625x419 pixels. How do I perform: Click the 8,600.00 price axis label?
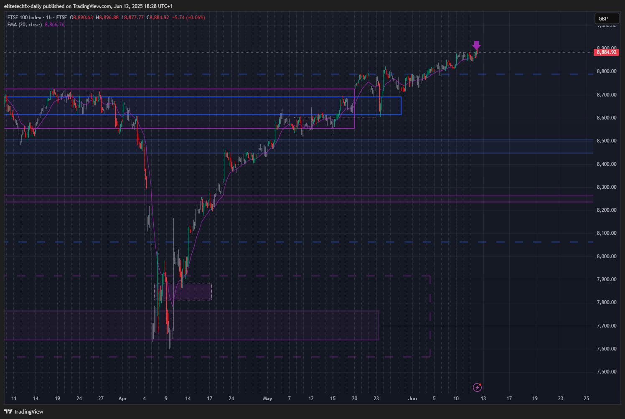coord(607,118)
